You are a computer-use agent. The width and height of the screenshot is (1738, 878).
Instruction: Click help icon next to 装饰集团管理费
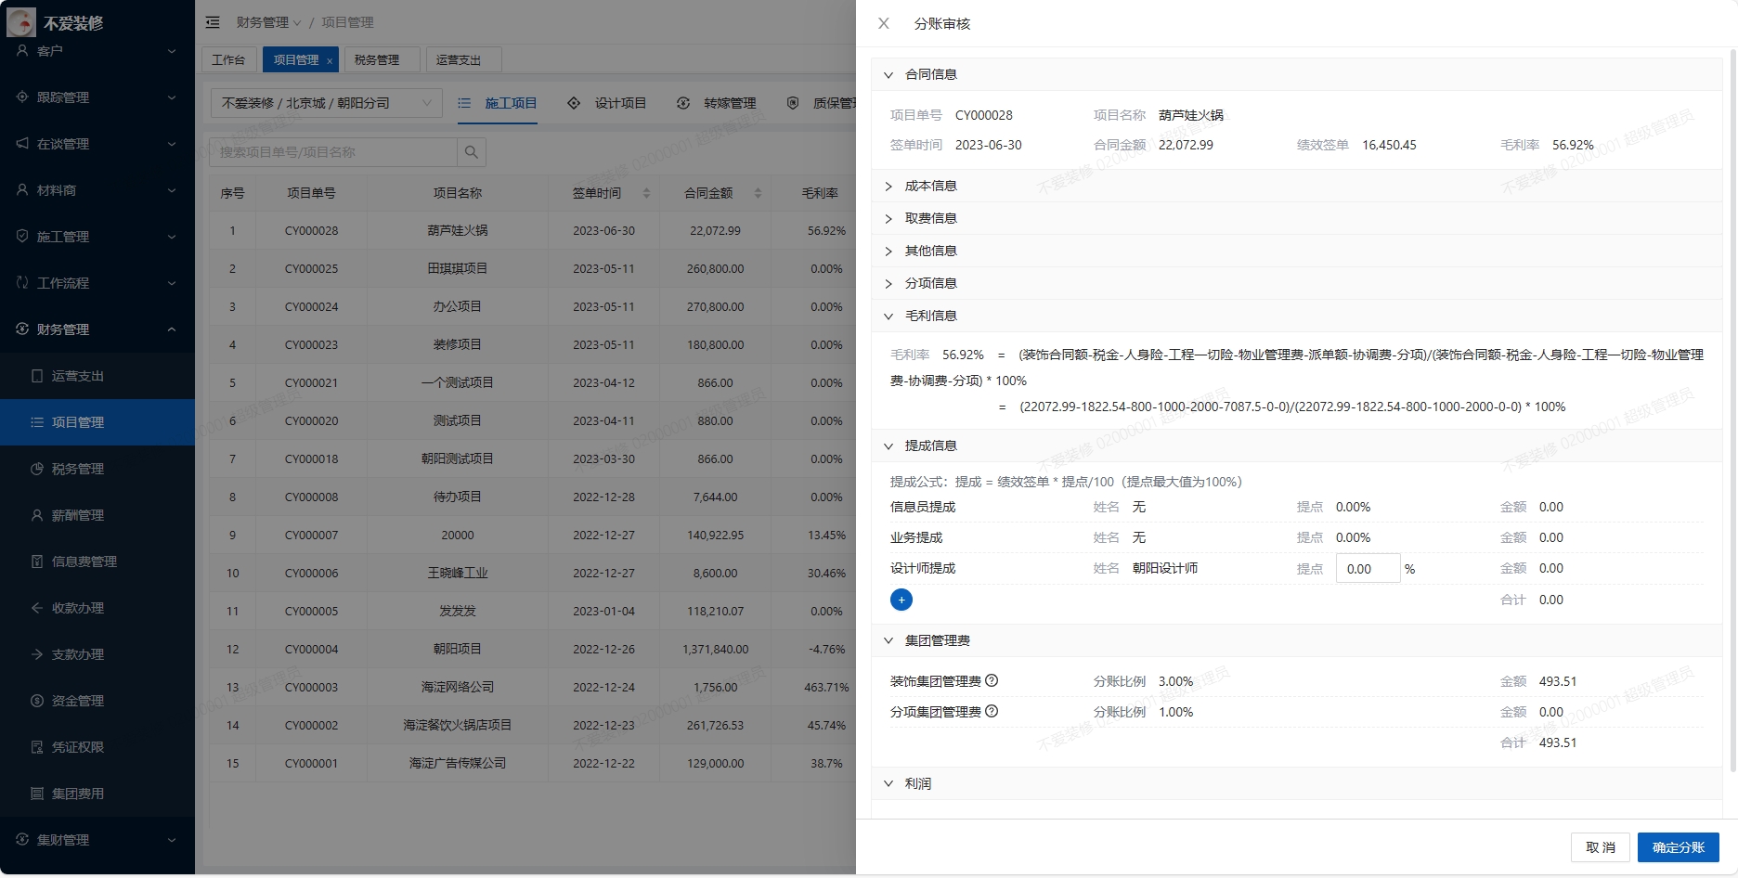[992, 680]
